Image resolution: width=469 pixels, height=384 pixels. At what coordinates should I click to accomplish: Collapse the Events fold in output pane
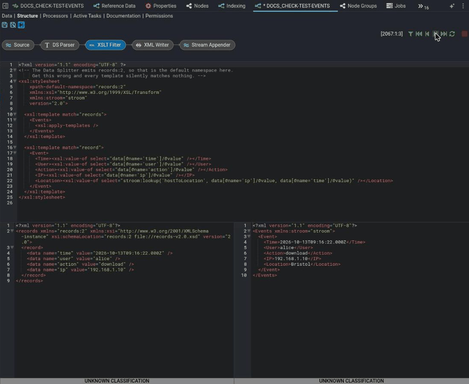click(x=249, y=231)
